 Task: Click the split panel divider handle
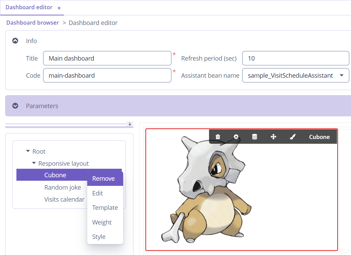(x=130, y=124)
